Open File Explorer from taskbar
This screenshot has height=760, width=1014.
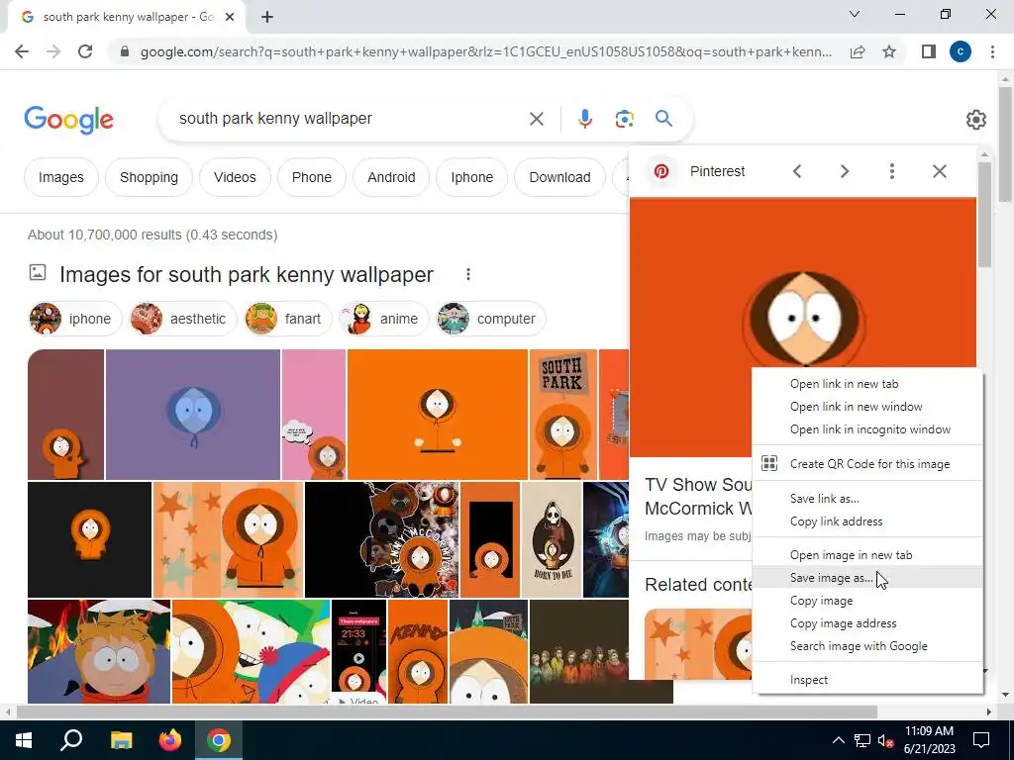pyautogui.click(x=121, y=740)
